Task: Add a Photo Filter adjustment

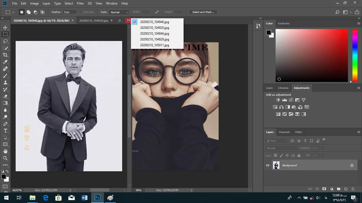Action: click(x=294, y=107)
